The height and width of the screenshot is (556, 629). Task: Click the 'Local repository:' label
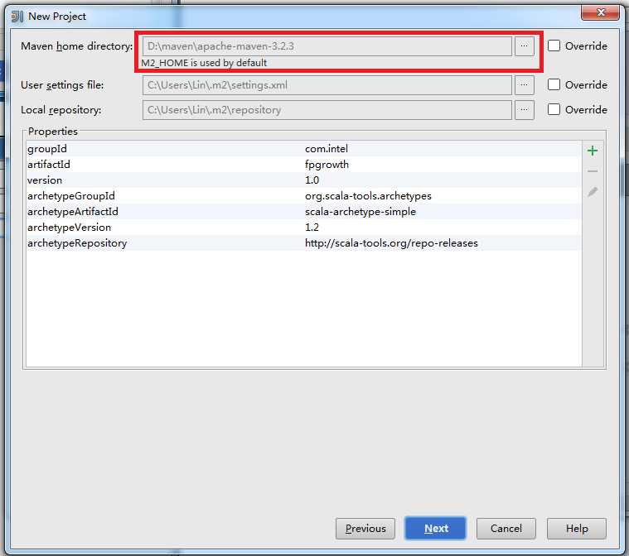[61, 110]
